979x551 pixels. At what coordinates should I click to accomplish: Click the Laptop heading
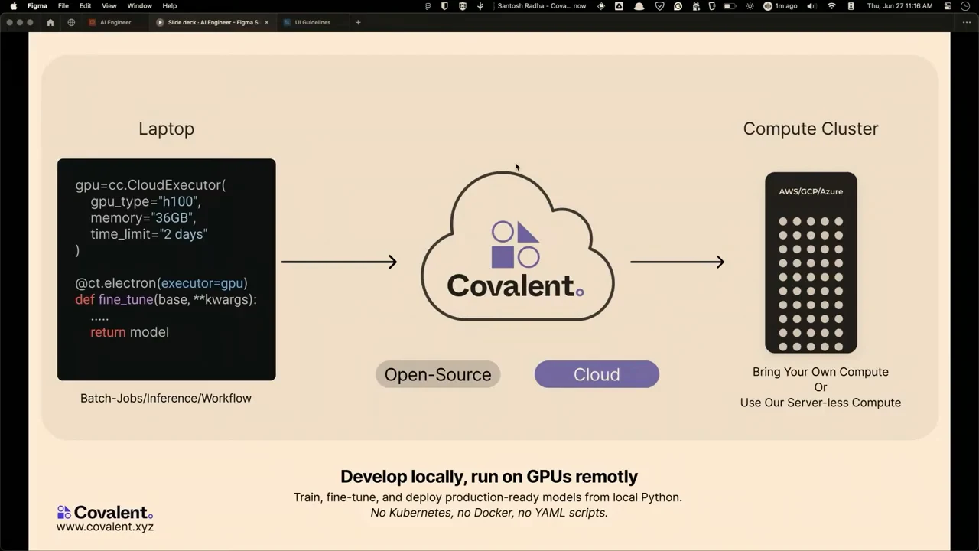pyautogui.click(x=166, y=129)
